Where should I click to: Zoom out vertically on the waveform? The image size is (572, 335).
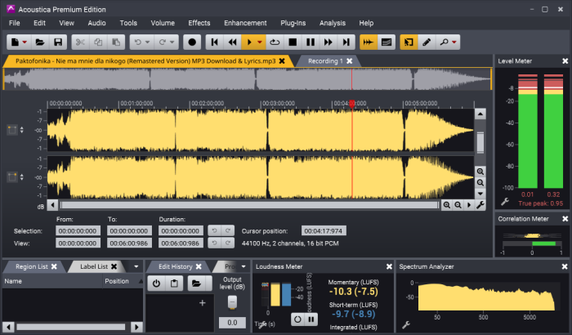[480, 182]
